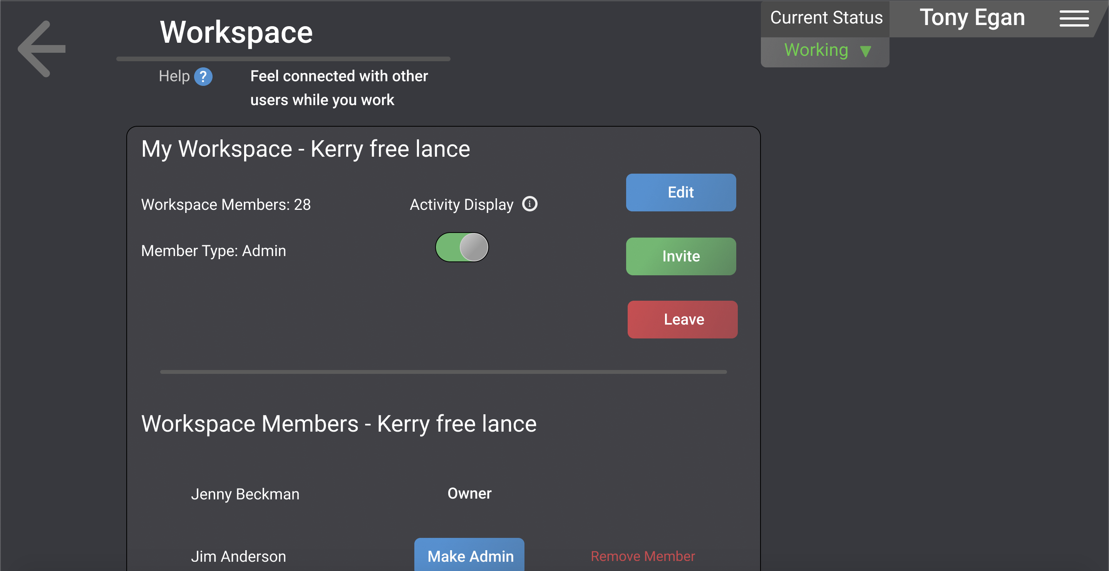Click the Help text link
This screenshot has height=571, width=1109.
pos(174,76)
